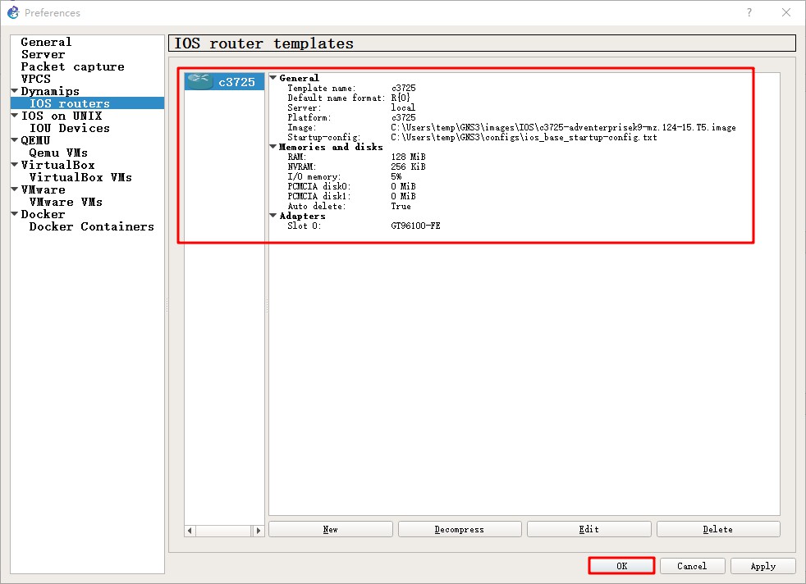Image resolution: width=806 pixels, height=584 pixels.
Task: Click the Edit template button
Action: pyautogui.click(x=589, y=529)
